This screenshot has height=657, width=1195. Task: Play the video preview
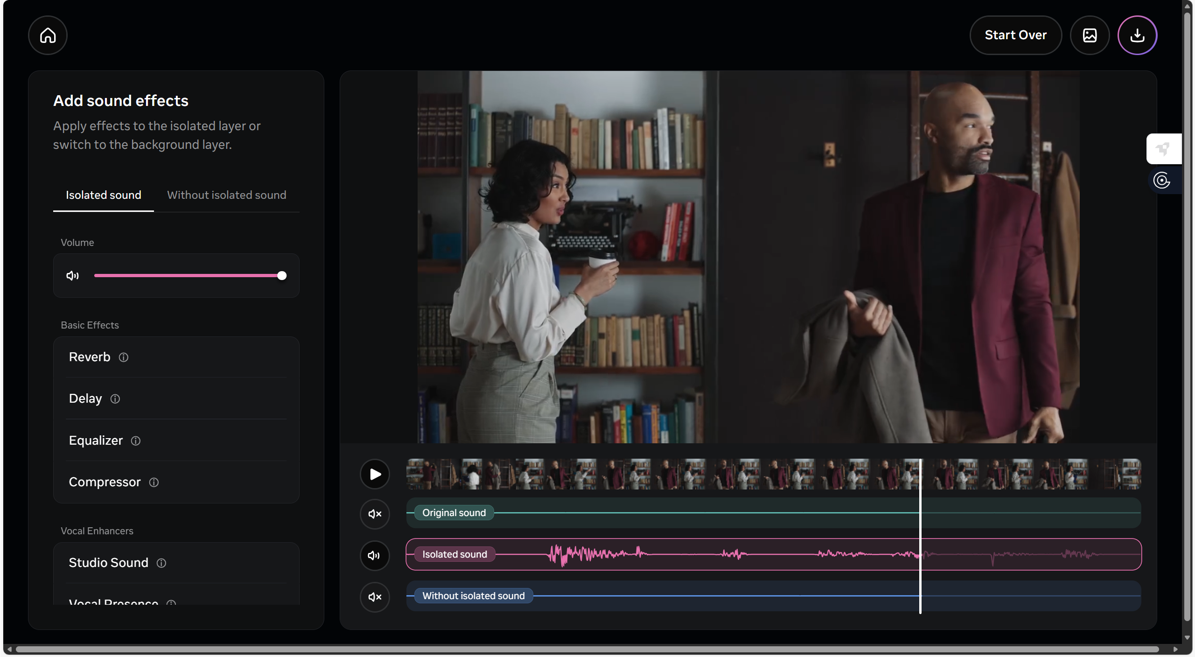coord(375,475)
